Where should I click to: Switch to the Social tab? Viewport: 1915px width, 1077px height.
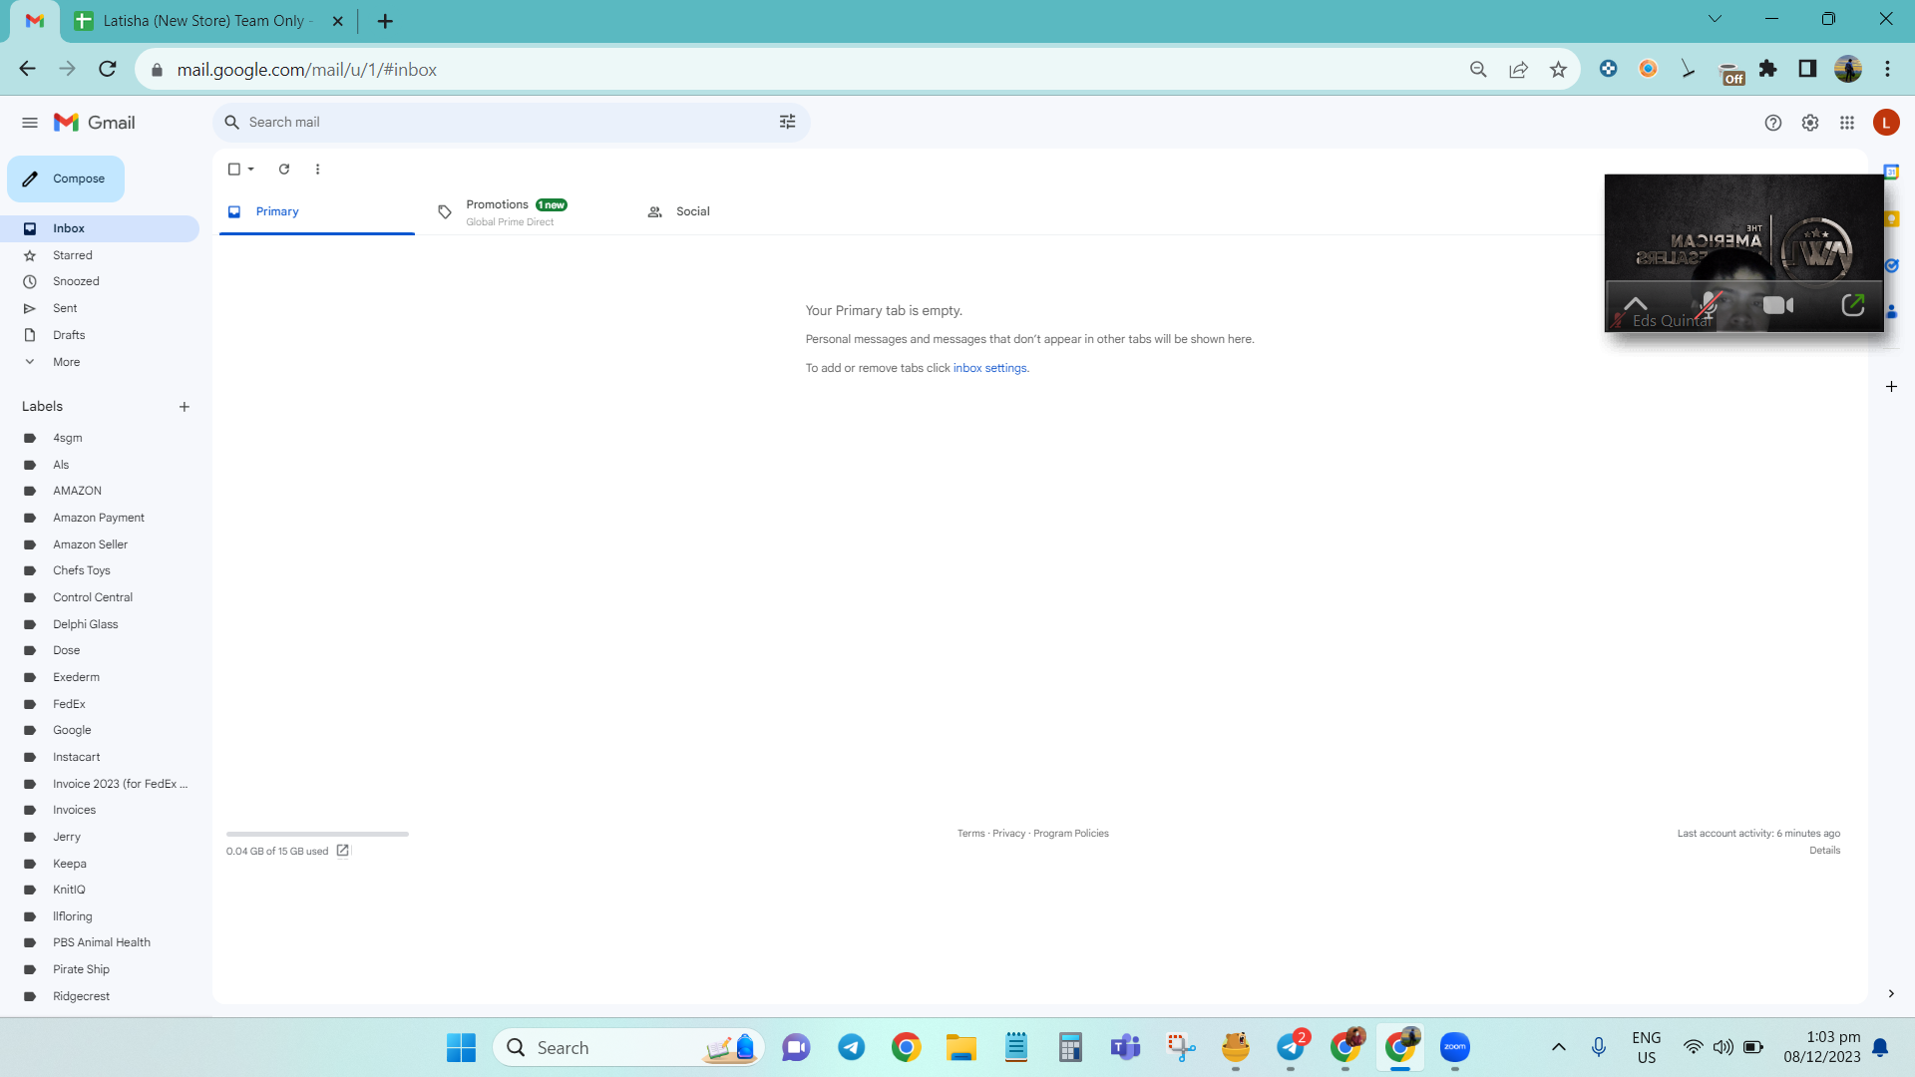point(738,211)
